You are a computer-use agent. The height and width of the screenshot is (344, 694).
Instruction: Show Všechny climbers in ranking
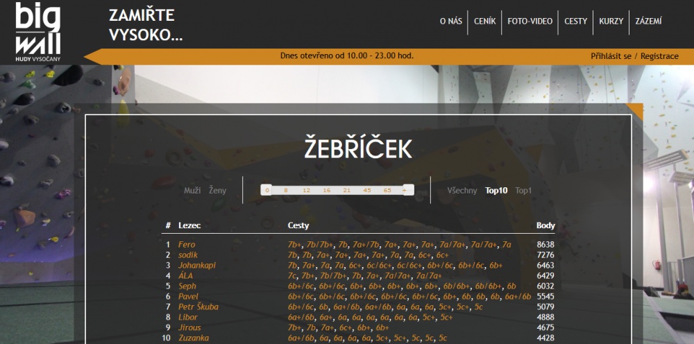click(462, 190)
